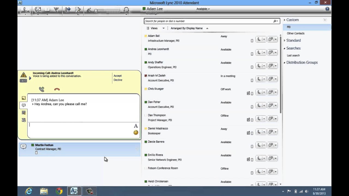Message Darcie Barrera with the IM button
Image resolution: width=349 pixels, height=196 pixels.
[x=270, y=145]
